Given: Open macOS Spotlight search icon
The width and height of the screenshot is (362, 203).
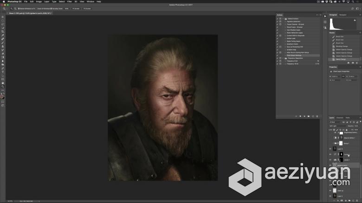Looking at the screenshot, I should click(353, 1).
